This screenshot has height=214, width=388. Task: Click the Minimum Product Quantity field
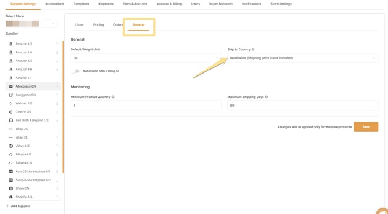click(x=146, y=106)
